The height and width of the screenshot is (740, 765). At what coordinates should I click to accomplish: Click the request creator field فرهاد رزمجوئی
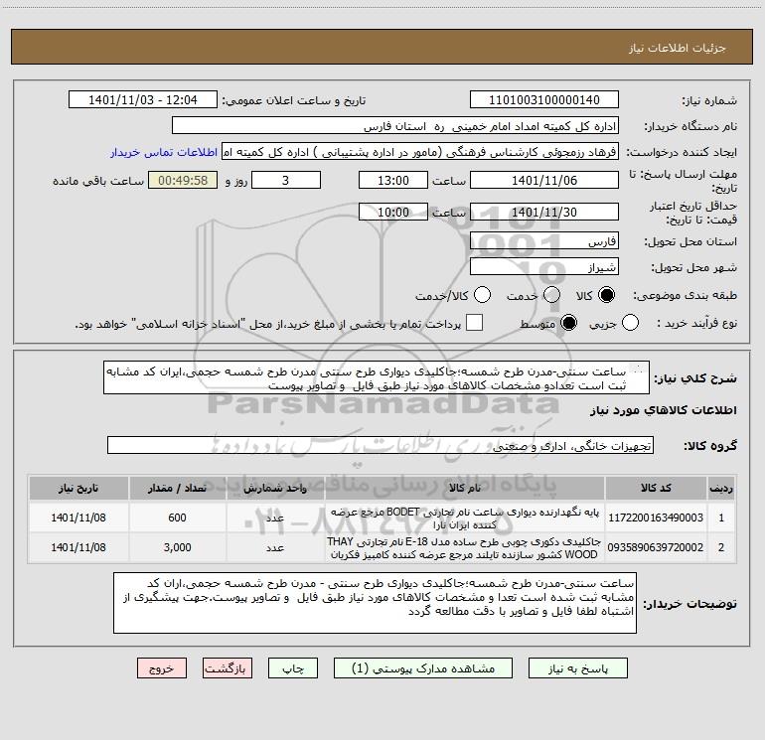pyautogui.click(x=420, y=152)
